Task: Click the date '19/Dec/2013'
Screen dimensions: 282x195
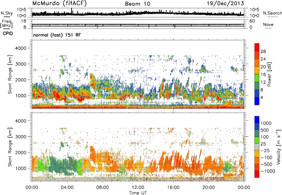Action: [x=226, y=3]
